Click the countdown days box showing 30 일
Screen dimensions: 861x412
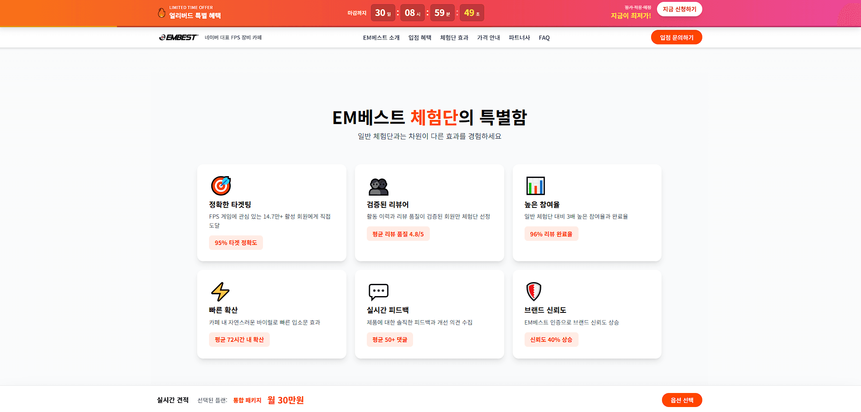click(x=383, y=13)
